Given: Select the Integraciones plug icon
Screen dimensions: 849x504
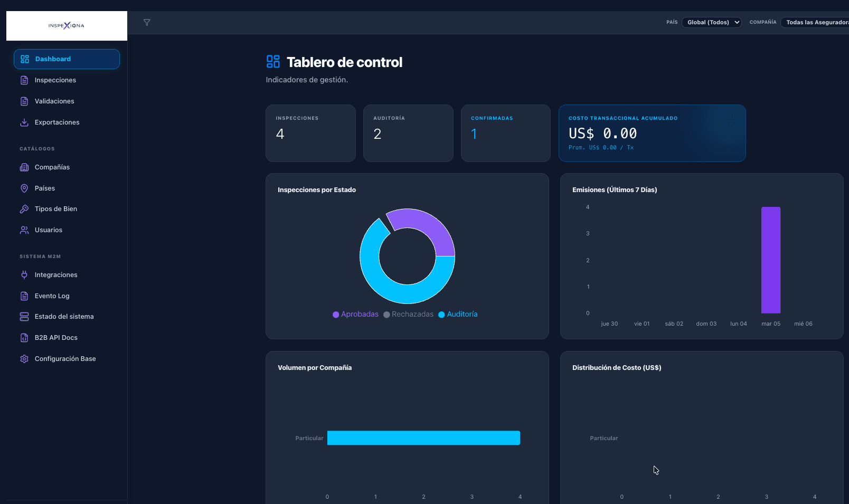Looking at the screenshot, I should point(24,275).
